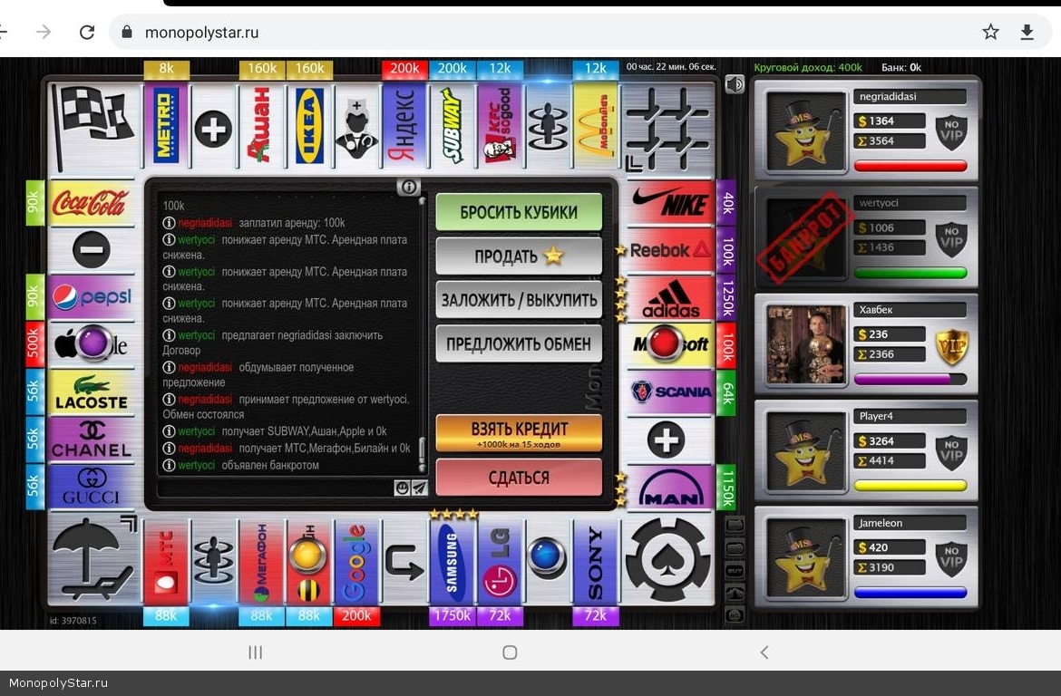Click the Samsung property cell
Image resolution: width=1061 pixels, height=696 pixels.
(452, 561)
